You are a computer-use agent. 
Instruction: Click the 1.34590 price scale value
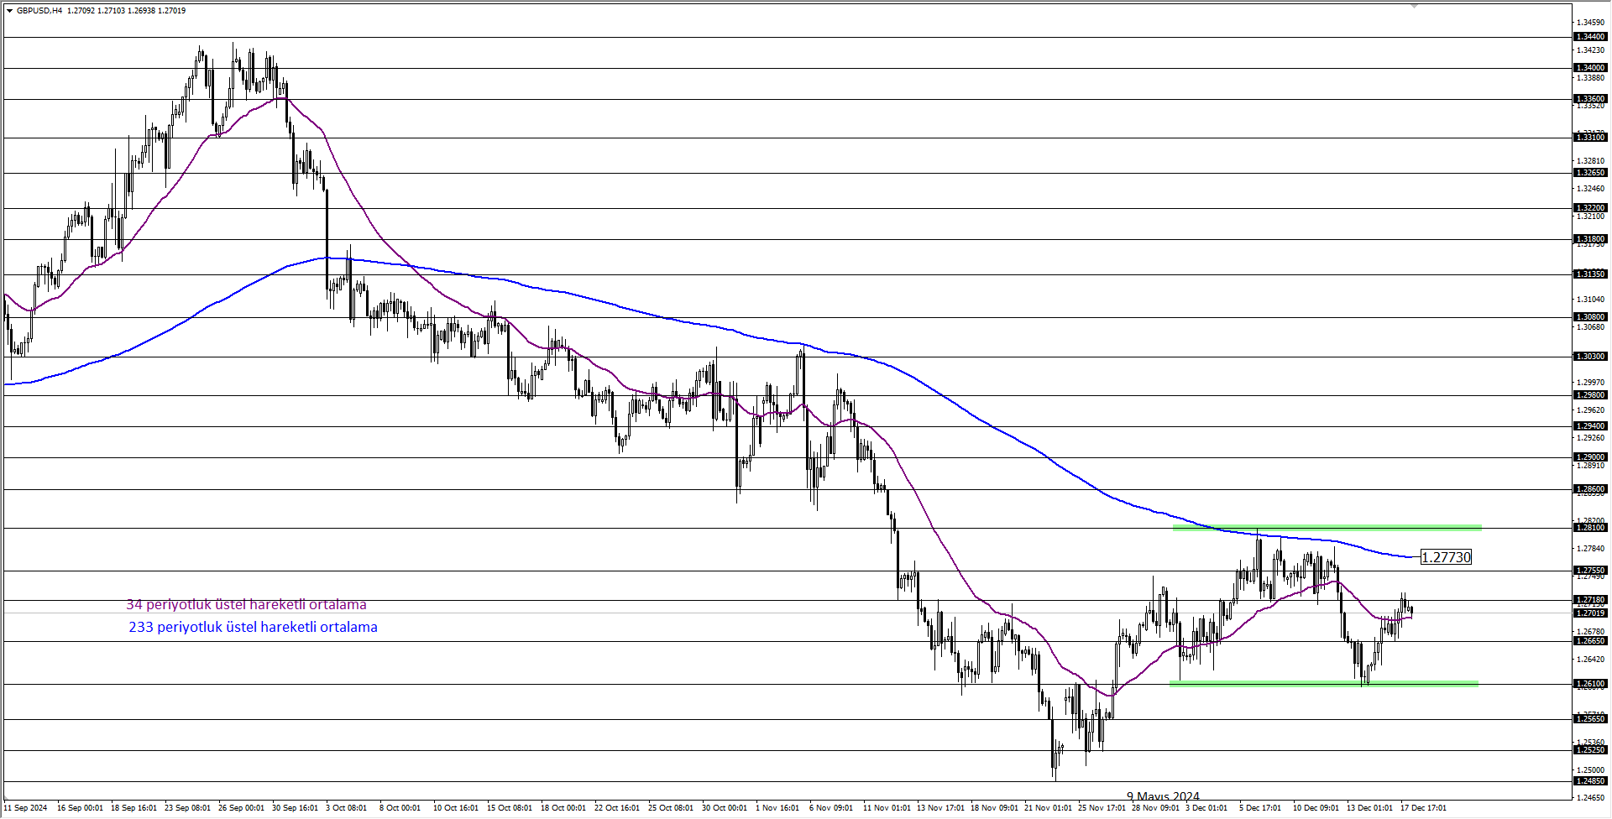click(x=1590, y=23)
